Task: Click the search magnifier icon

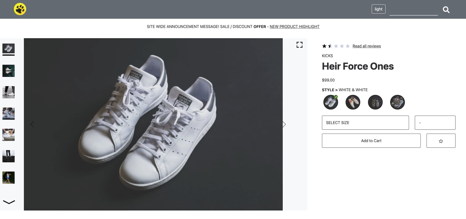Action: click(x=446, y=10)
